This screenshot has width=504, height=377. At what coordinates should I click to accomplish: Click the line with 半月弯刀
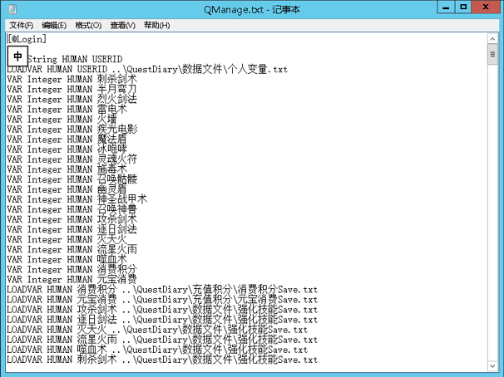pyautogui.click(x=72, y=89)
